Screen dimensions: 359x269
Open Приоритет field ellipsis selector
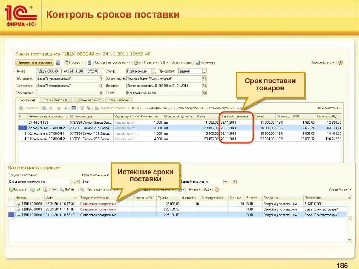(x=205, y=71)
